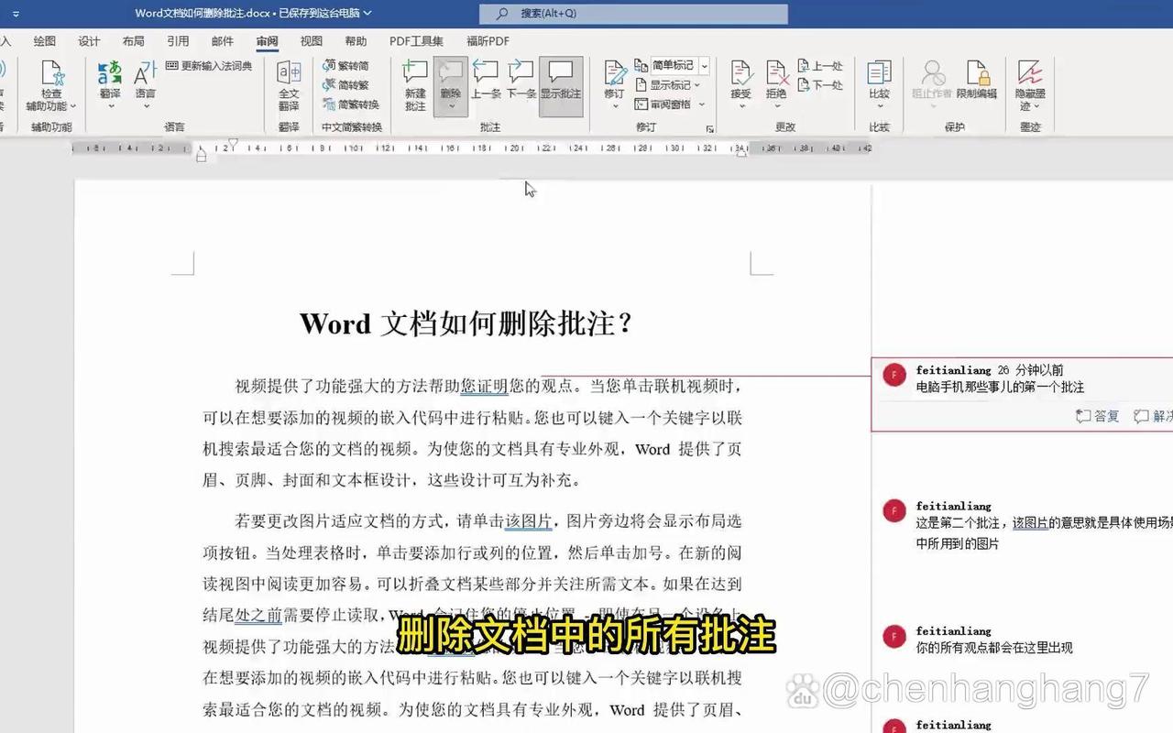The image size is (1173, 733).
Task: Expand the 删除 delete dropdown arrow
Action: [x=450, y=106]
